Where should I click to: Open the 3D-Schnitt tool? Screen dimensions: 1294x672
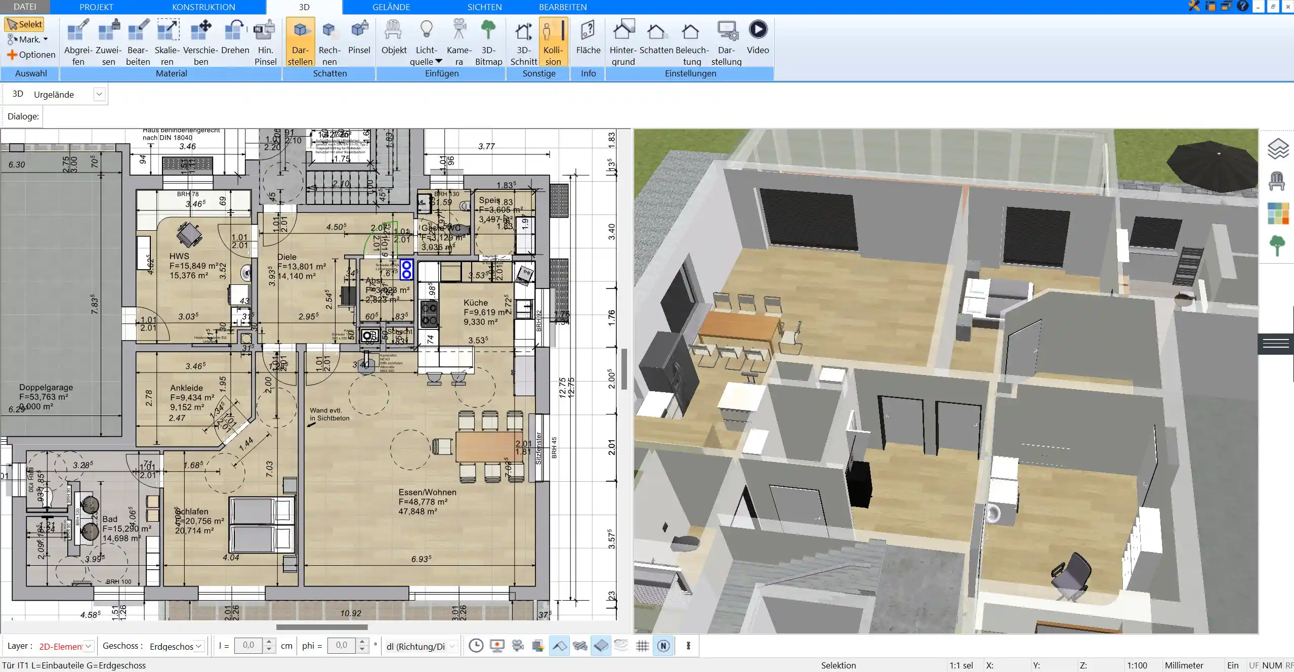click(x=523, y=42)
